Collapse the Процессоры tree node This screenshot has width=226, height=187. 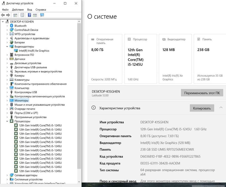[x=7, y=121]
